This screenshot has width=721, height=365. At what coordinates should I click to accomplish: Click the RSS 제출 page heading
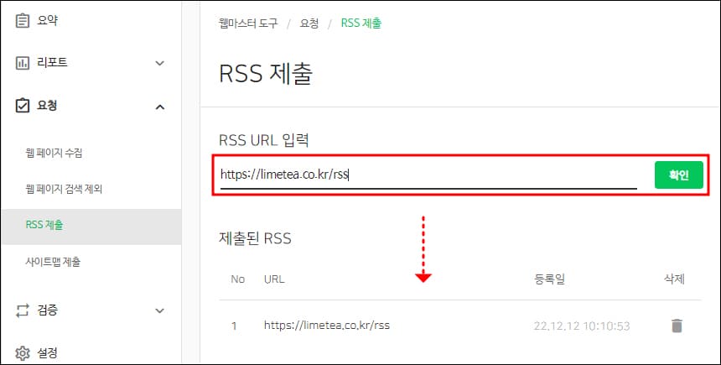tap(266, 73)
